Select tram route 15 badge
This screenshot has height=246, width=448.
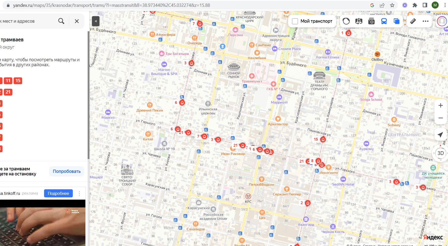click(x=18, y=81)
